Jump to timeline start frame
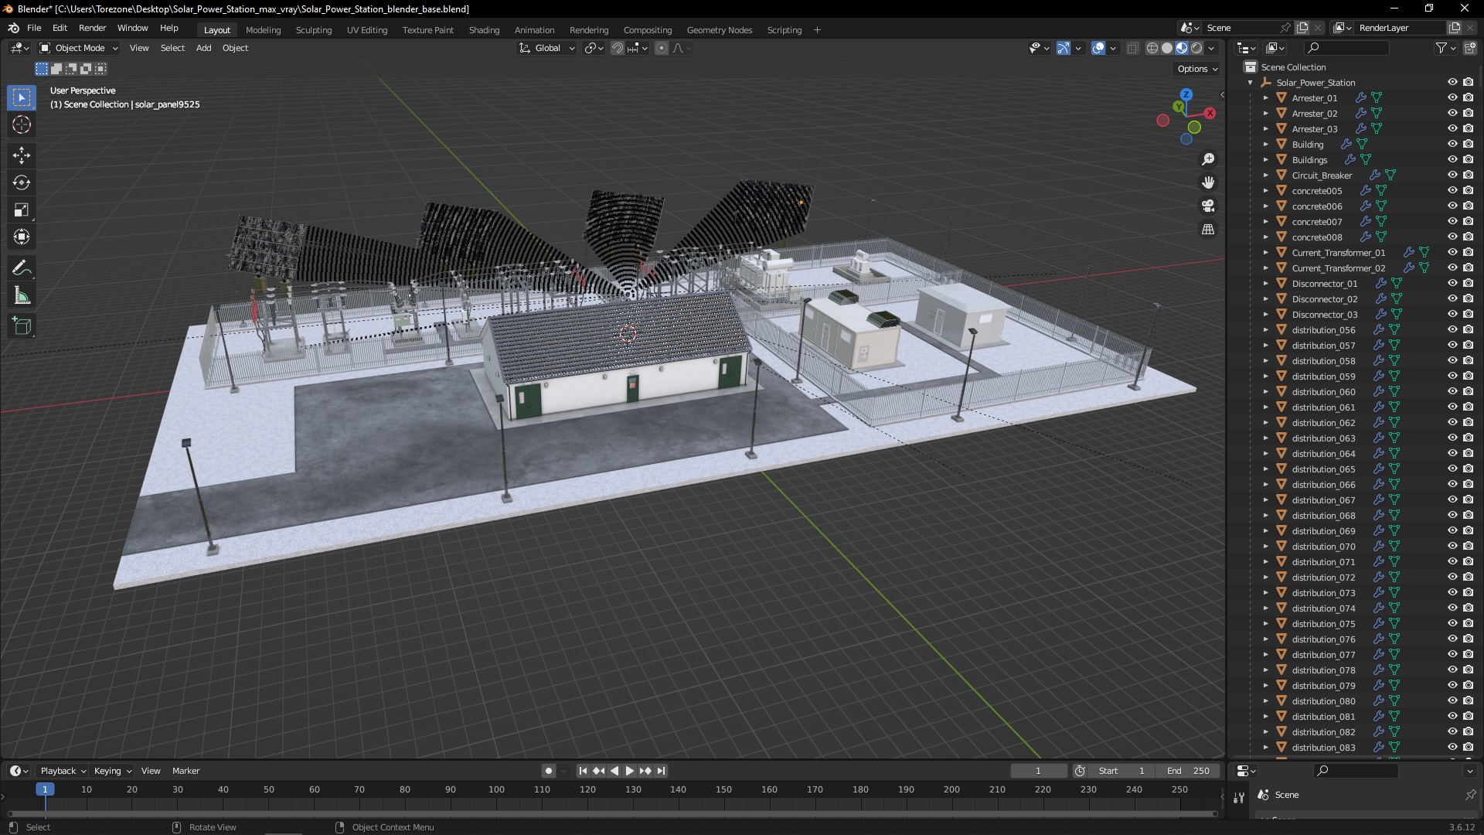Viewport: 1484px width, 835px height. (583, 771)
